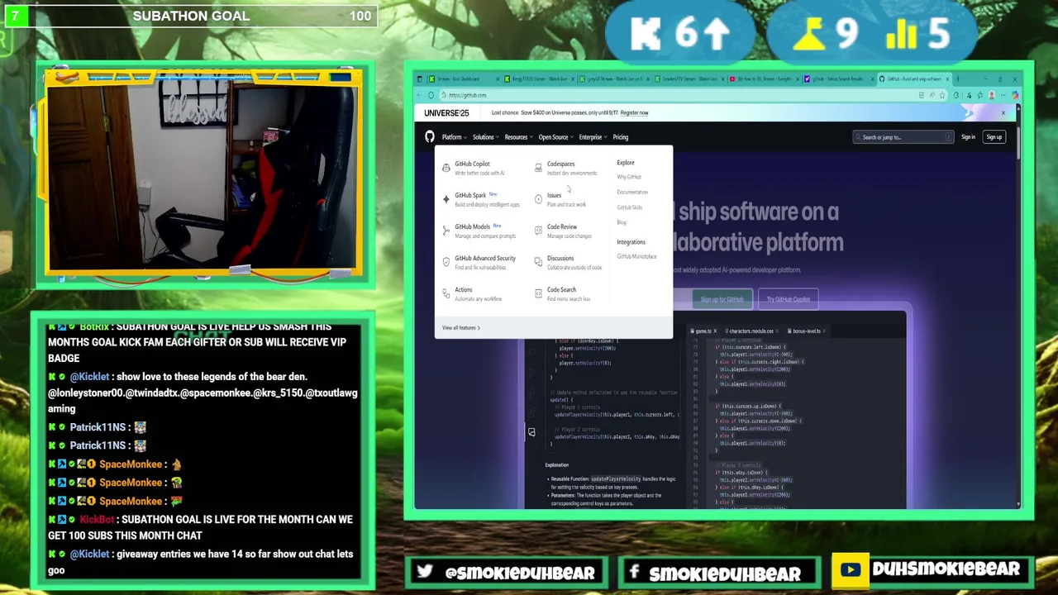Click the favorites star in address bar
The image size is (1058, 595).
(x=941, y=95)
